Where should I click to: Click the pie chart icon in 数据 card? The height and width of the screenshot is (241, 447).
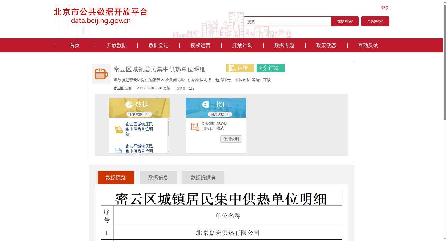(129, 105)
